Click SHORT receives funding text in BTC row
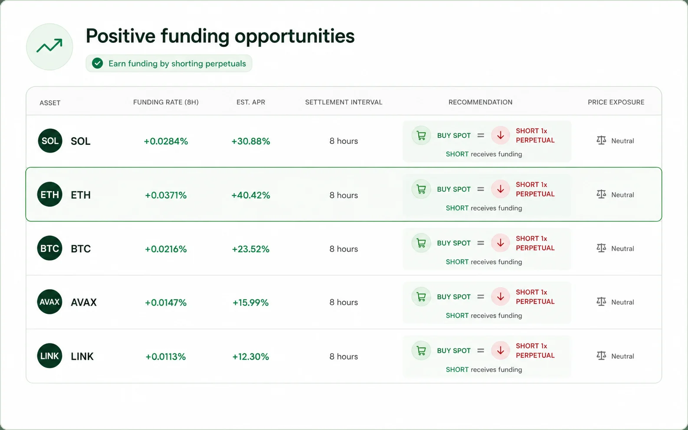The width and height of the screenshot is (688, 430). [x=484, y=262]
